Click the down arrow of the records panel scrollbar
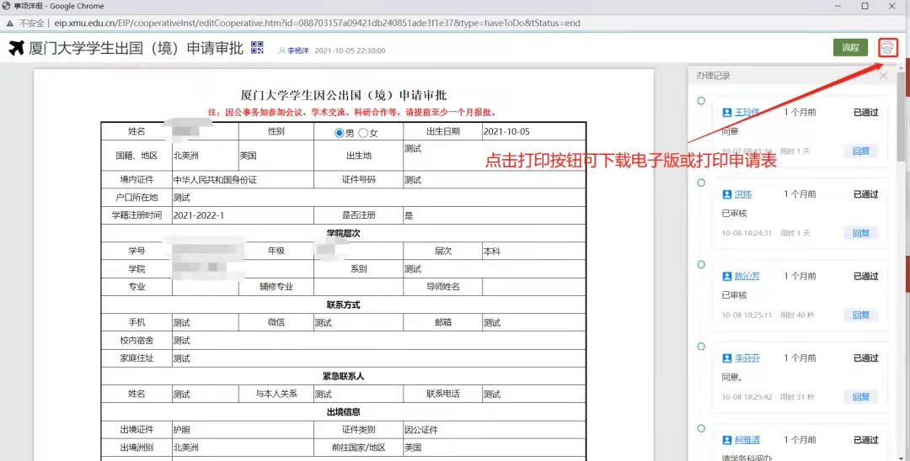The image size is (910, 461). (902, 455)
